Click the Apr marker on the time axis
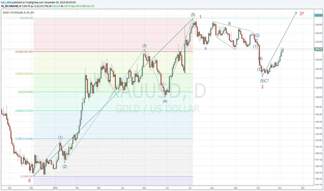The width and height of the screenshot is (324, 191). click(123, 188)
